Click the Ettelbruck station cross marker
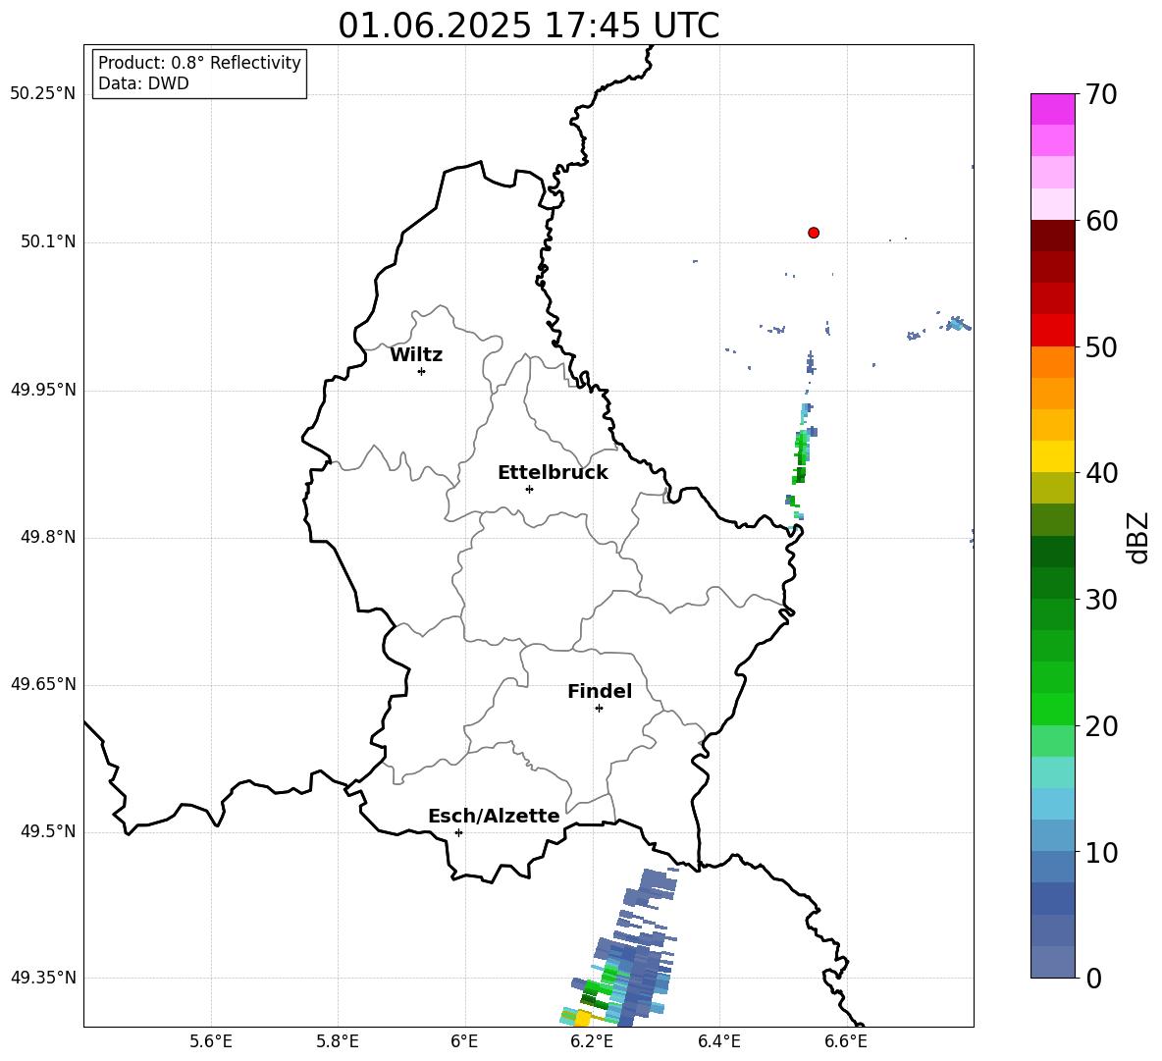1162x1061 pixels. pos(529,489)
